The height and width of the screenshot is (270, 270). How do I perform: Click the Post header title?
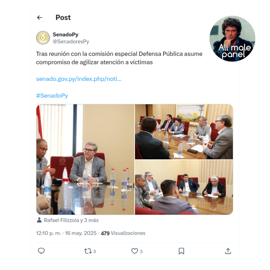[63, 17]
